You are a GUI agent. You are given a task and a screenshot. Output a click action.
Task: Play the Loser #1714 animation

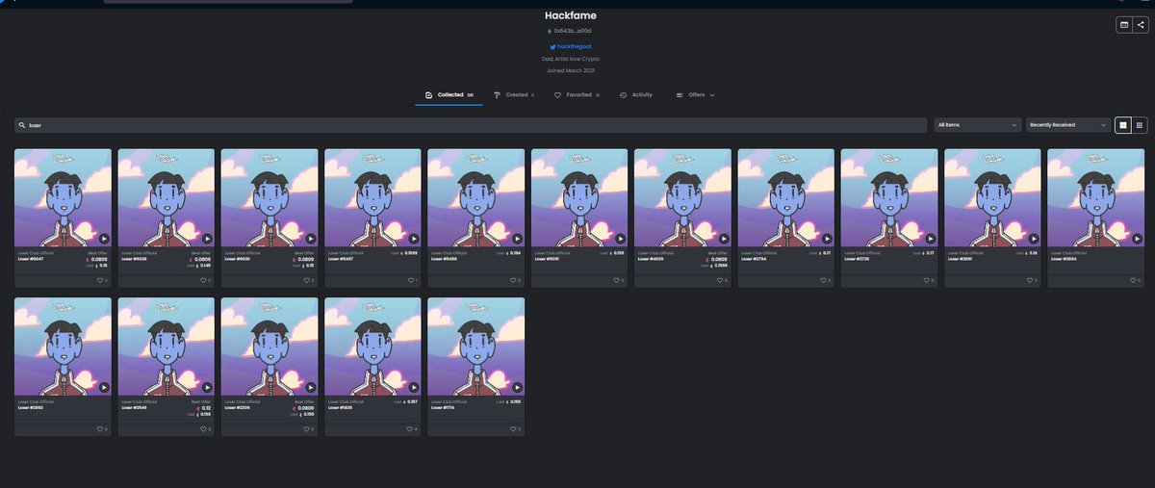[x=517, y=388]
